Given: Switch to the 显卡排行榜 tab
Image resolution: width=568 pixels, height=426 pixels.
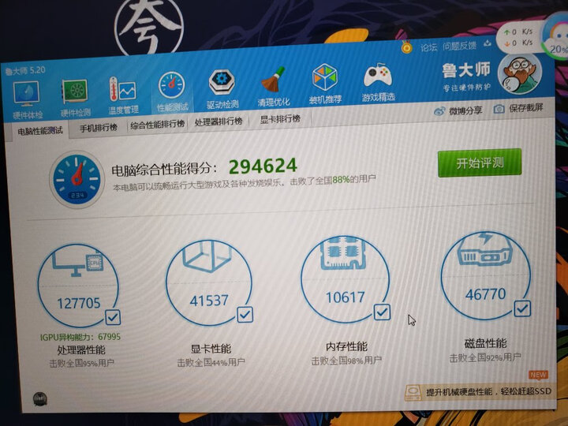Looking at the screenshot, I should pos(280,119).
